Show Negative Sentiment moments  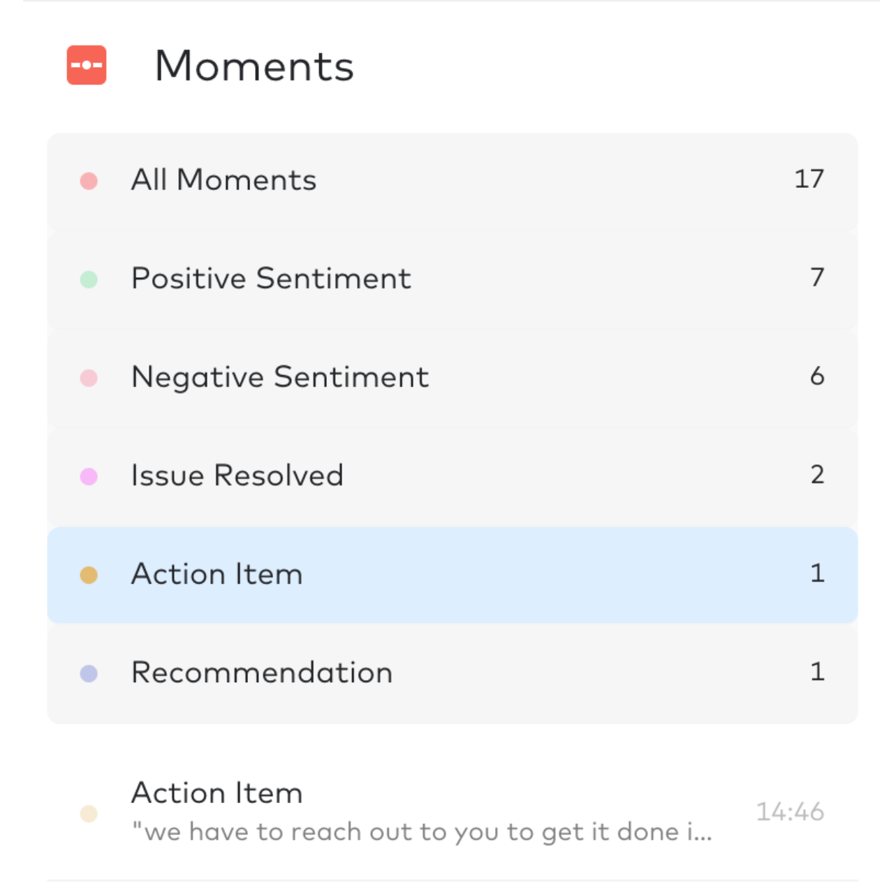click(x=279, y=377)
